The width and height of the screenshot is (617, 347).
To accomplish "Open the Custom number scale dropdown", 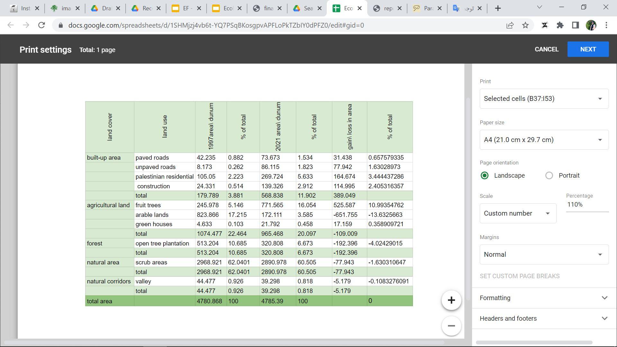I will click(517, 213).
